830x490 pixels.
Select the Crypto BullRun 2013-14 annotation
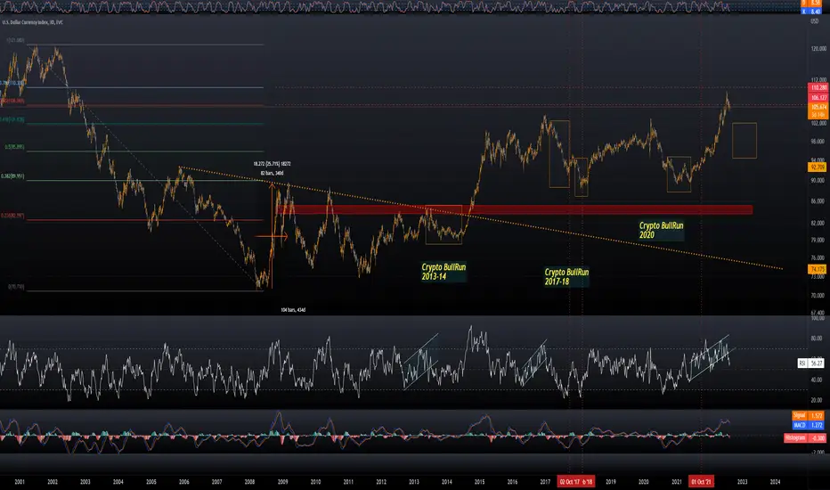pyautogui.click(x=443, y=272)
